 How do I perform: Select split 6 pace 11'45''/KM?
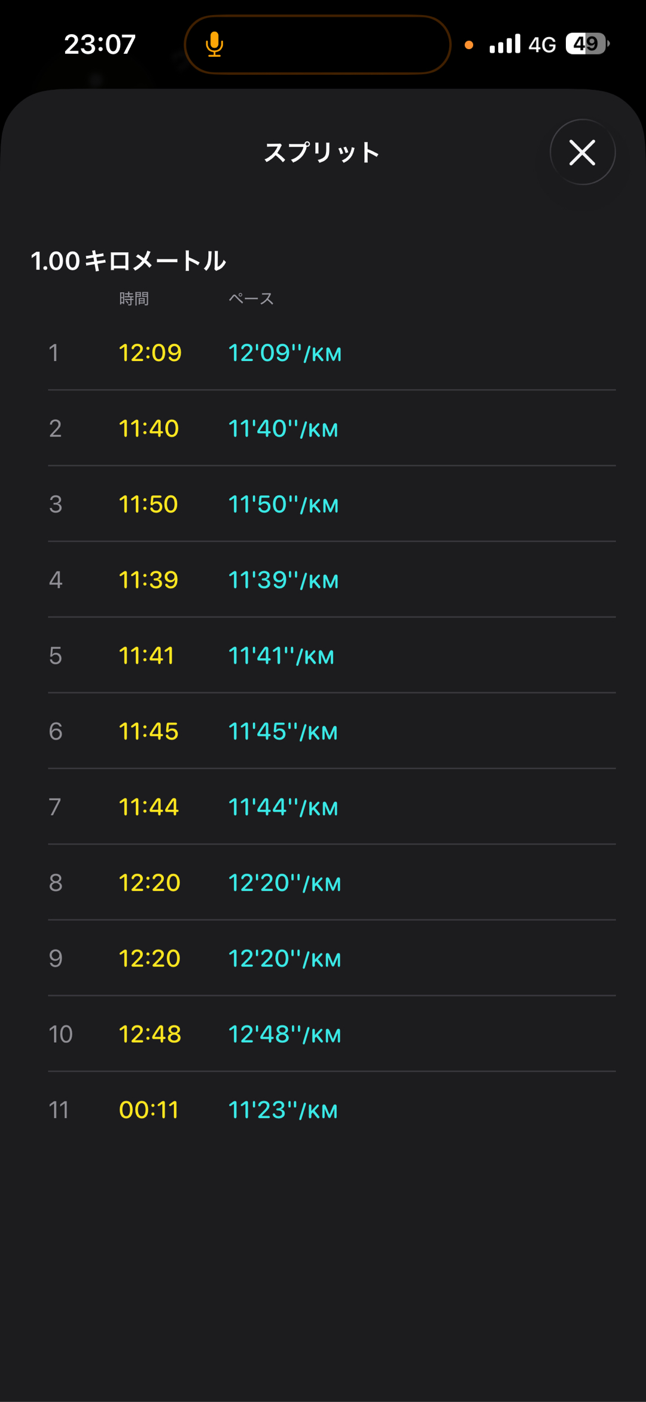point(283,731)
